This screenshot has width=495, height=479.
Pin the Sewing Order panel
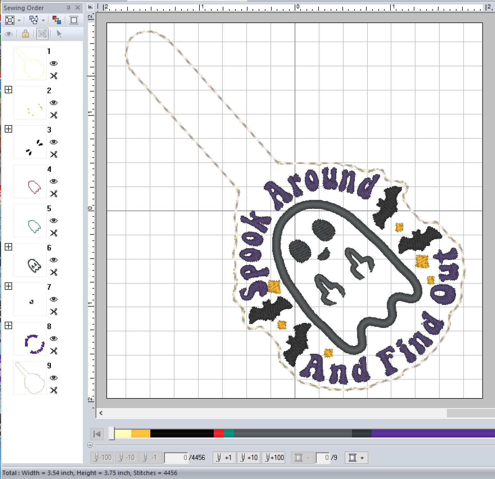[68, 8]
